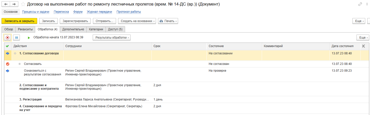
Task: Pause processing with the pause button
Action: 16,38
